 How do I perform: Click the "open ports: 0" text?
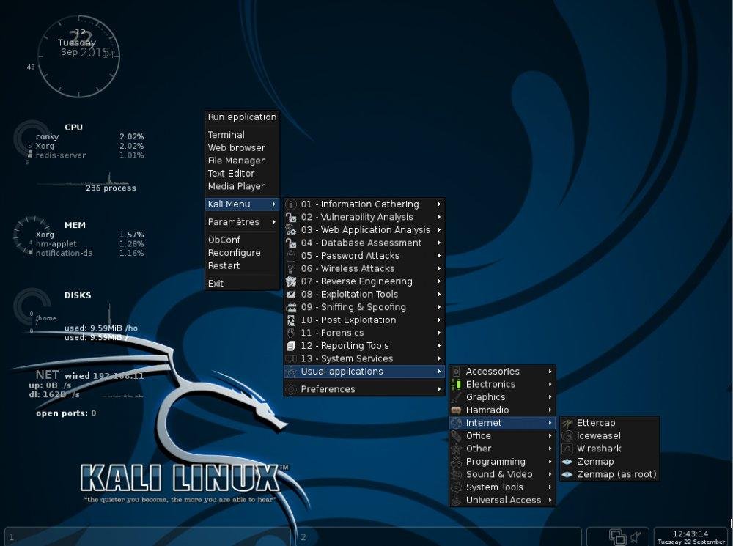pos(66,413)
